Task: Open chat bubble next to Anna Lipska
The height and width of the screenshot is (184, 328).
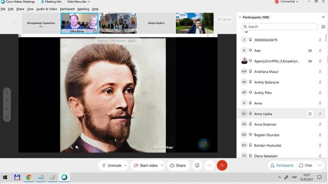Action: click(310, 114)
